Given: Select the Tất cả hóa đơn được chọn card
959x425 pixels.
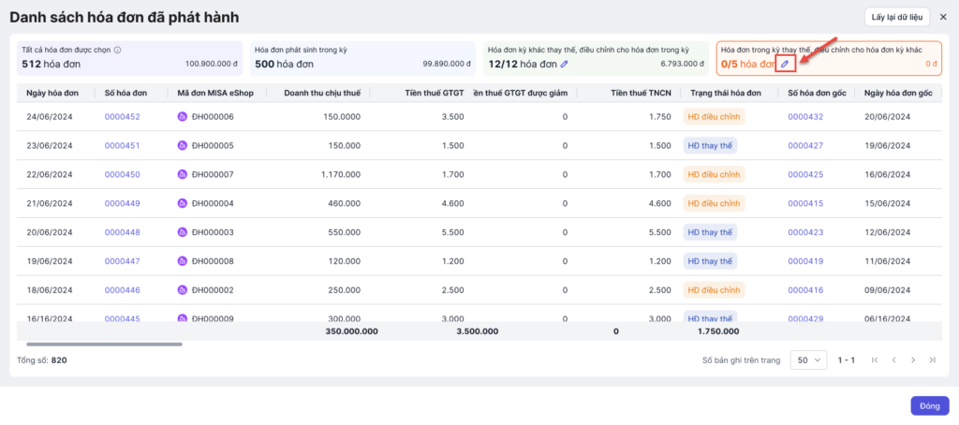Looking at the screenshot, I should coord(126,57).
